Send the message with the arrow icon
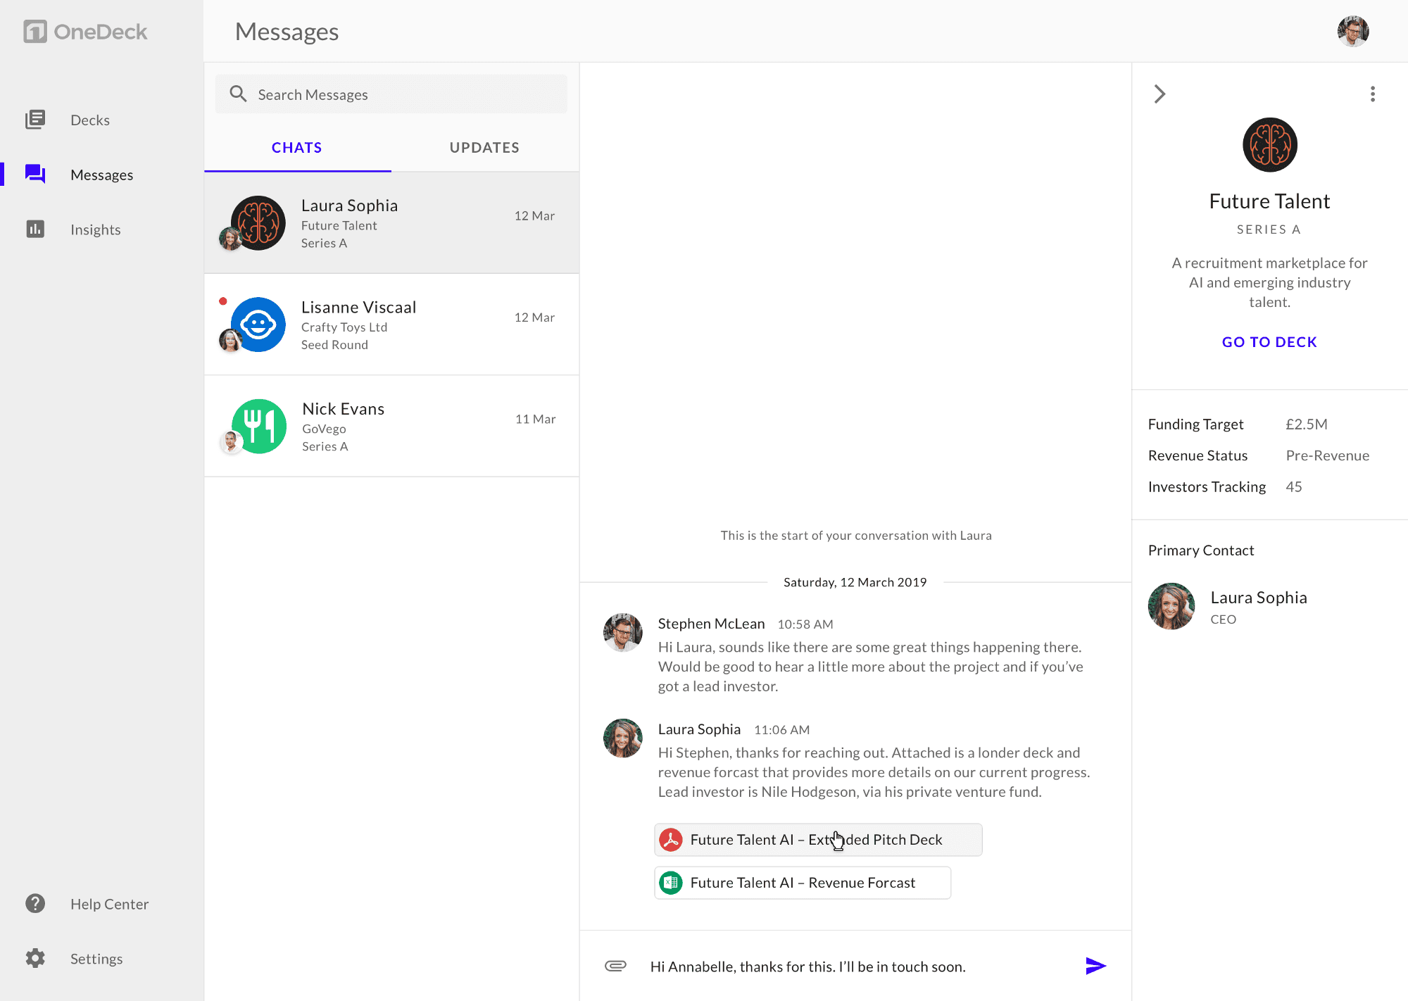1408x1001 pixels. pos(1095,966)
